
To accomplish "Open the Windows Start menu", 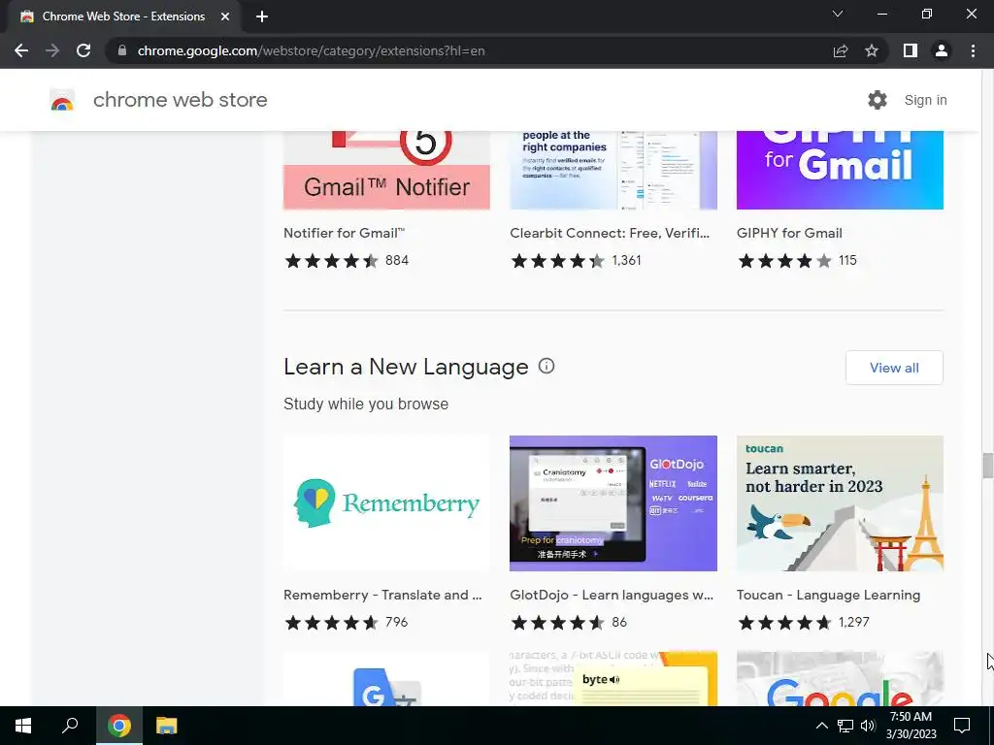I will coord(23,726).
